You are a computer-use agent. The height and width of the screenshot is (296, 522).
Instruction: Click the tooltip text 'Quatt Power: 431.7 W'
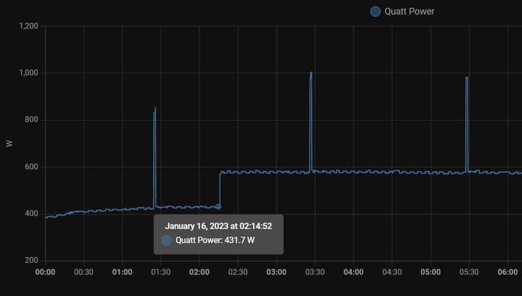(x=215, y=240)
